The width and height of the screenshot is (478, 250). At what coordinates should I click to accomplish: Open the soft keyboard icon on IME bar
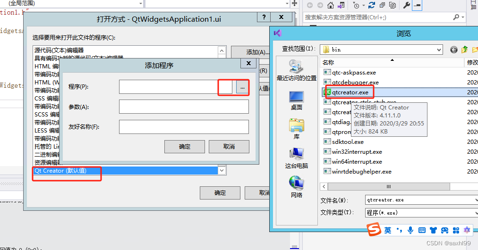422,230
